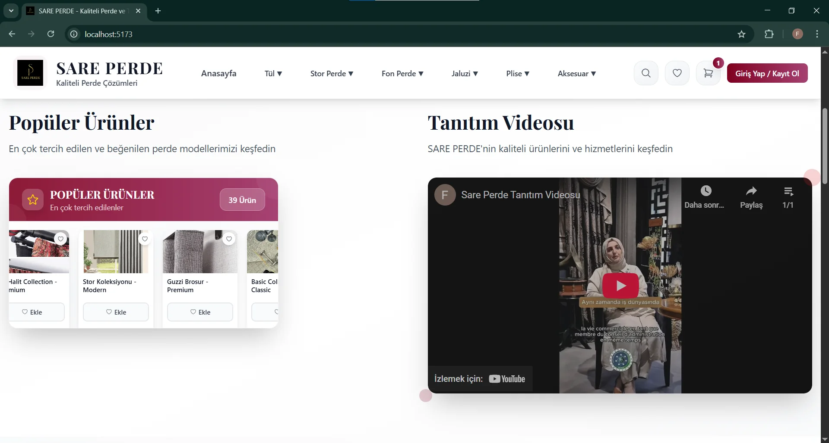The height and width of the screenshot is (443, 829).
Task: Go back in browser history
Action: pos(12,34)
